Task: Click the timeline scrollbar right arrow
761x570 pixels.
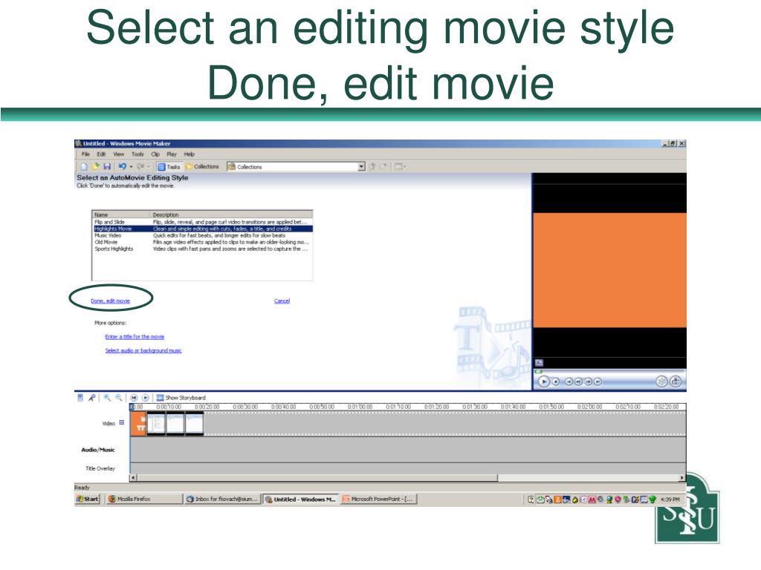Action: click(x=682, y=478)
